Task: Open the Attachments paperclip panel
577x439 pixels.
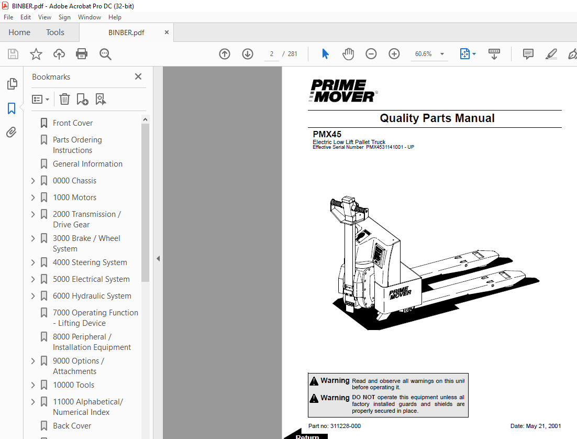Action: click(x=12, y=132)
